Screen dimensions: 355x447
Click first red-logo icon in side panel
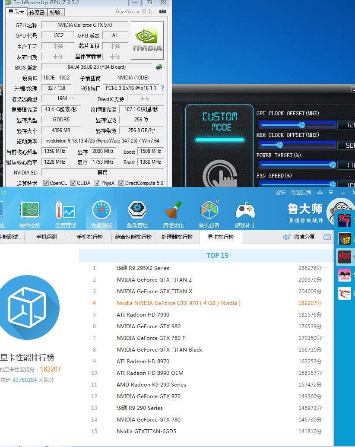tap(345, 221)
